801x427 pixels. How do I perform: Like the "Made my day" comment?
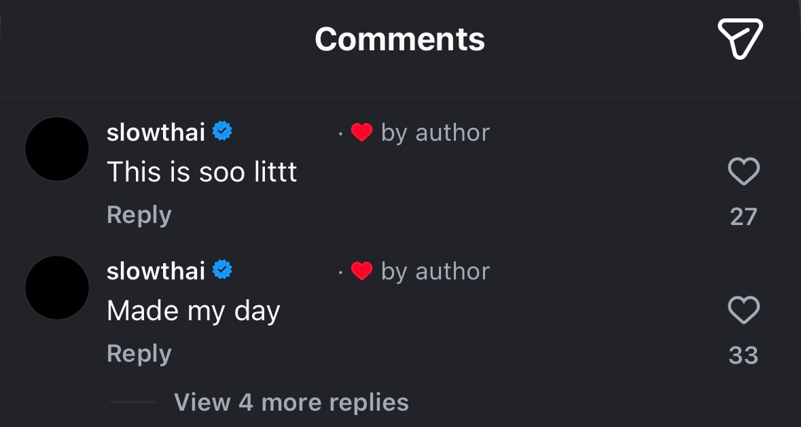(743, 310)
